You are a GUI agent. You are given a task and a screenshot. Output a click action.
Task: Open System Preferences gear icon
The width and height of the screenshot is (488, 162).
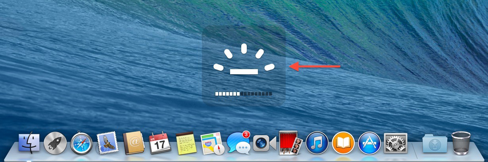point(396,143)
